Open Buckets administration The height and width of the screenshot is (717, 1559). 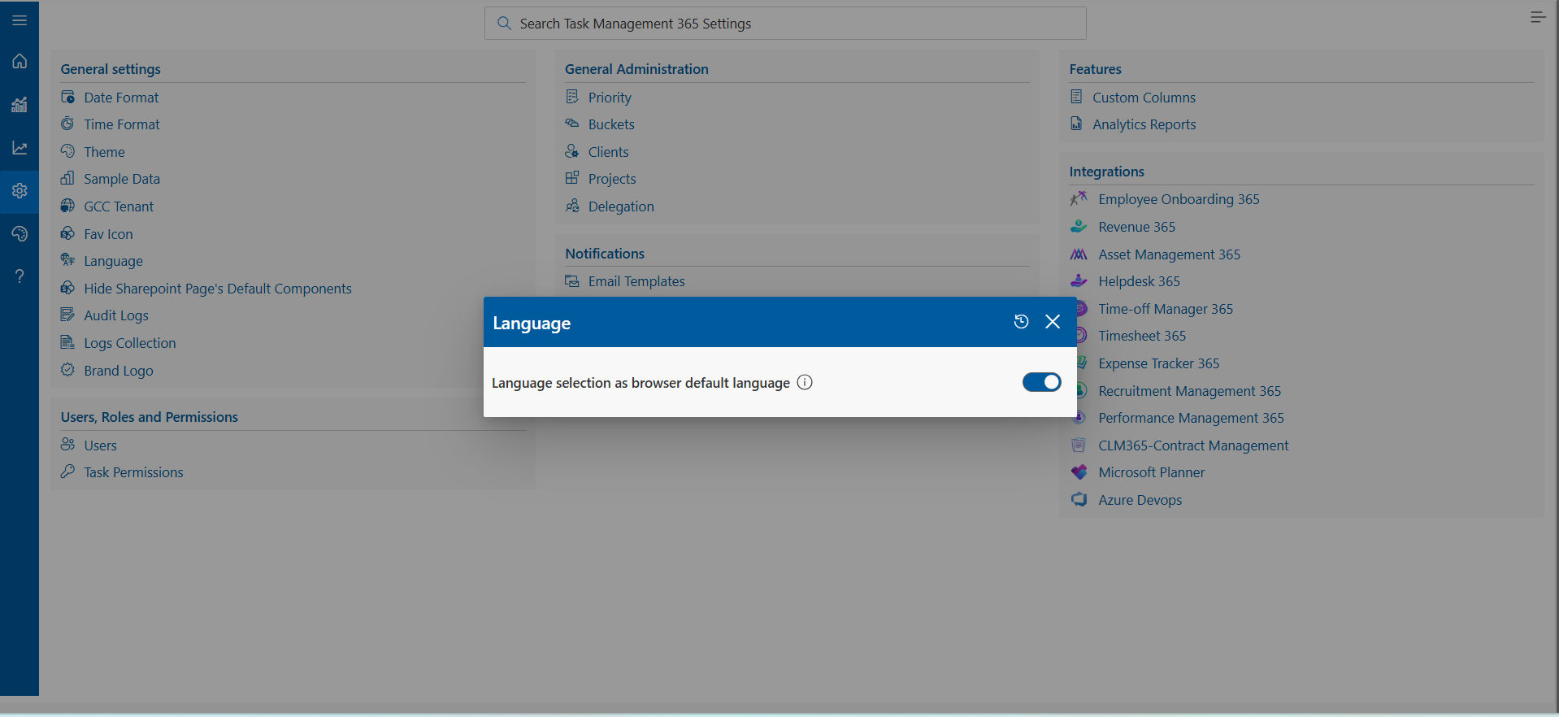click(611, 124)
